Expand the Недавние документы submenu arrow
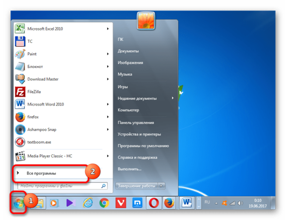The height and width of the screenshot is (220, 286). (x=173, y=98)
